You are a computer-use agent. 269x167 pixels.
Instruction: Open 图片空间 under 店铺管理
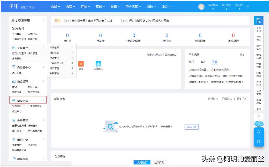point(17,131)
